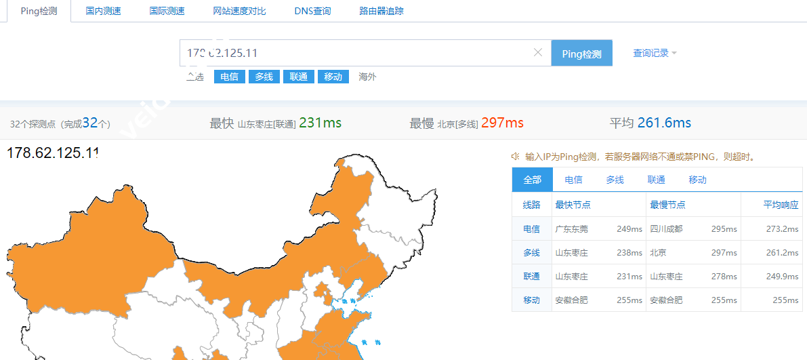Switch to the Ping检测 tab
This screenshot has width=807, height=360.
[x=39, y=11]
